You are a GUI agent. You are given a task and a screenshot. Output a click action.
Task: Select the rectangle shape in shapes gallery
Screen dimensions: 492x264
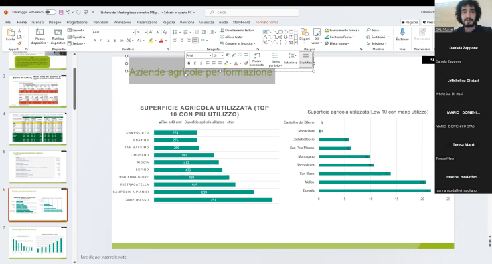281,32
